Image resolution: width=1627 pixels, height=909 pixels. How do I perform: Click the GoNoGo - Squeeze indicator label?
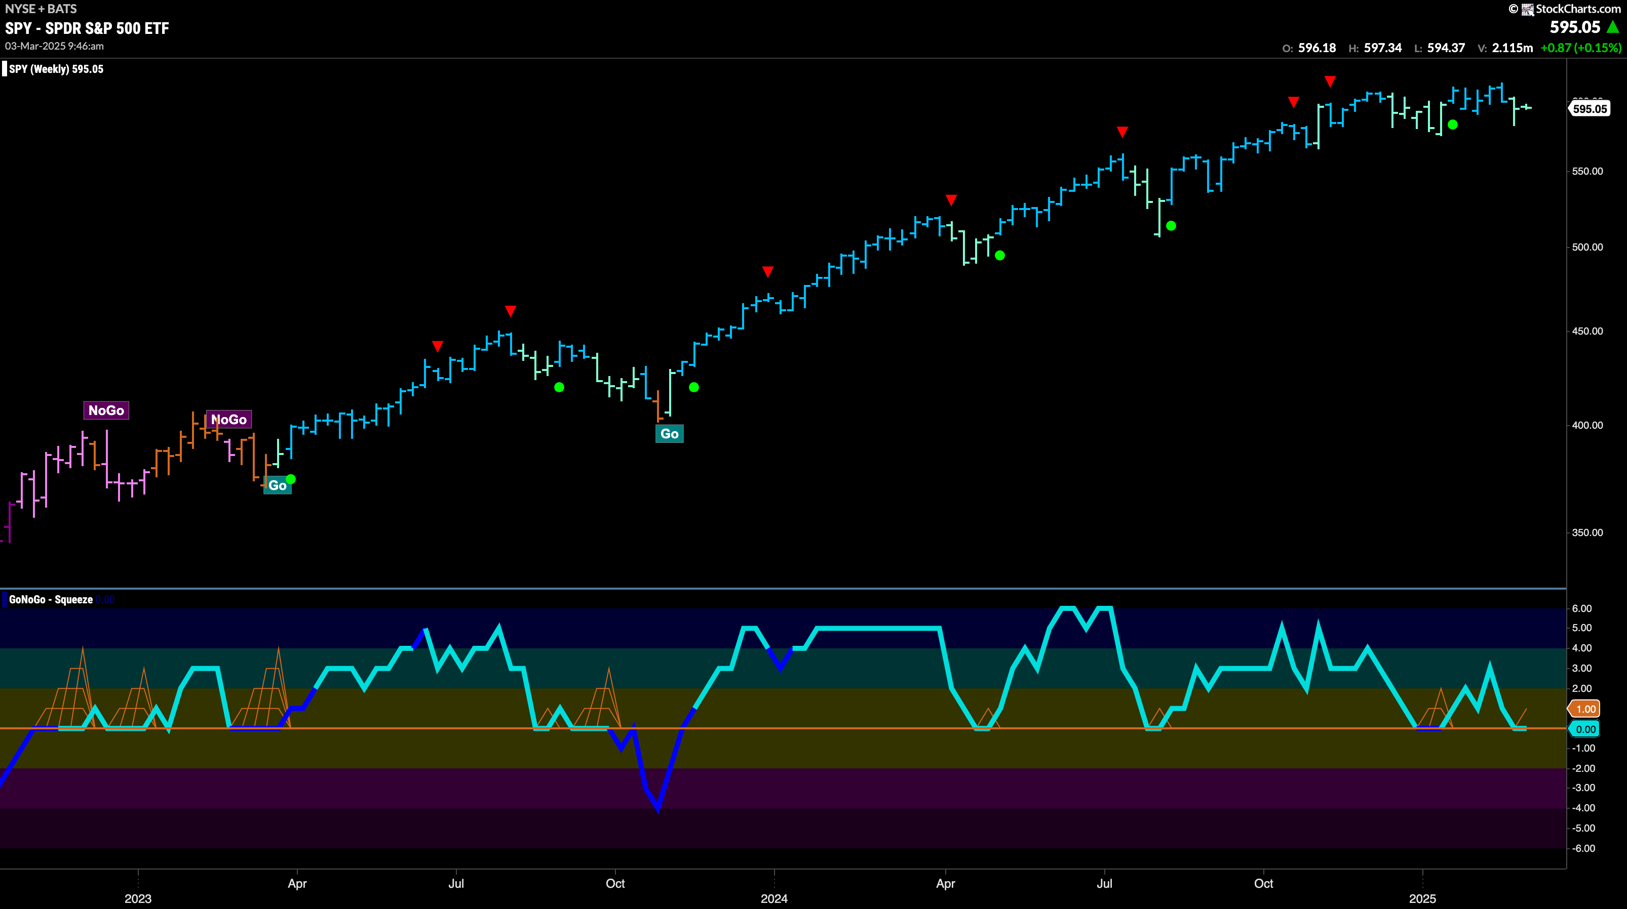click(51, 600)
